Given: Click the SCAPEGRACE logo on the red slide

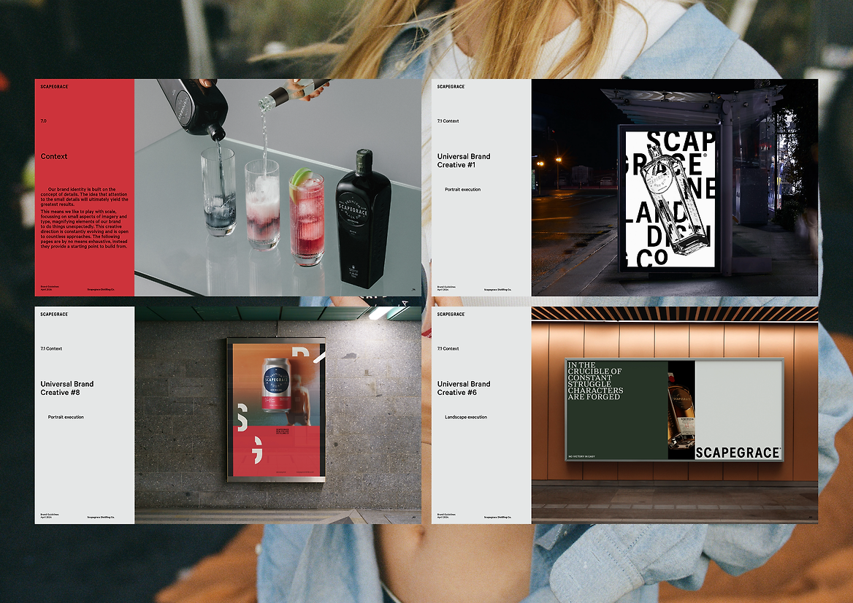Looking at the screenshot, I should click(x=54, y=87).
